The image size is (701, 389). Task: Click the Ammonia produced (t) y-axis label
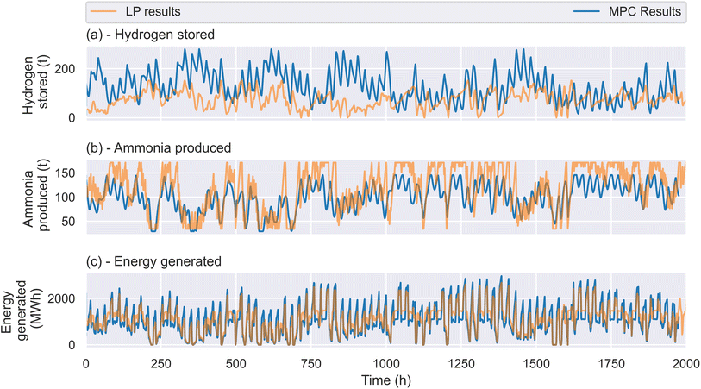[35, 196]
